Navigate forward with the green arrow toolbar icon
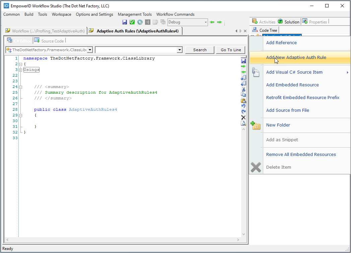 (219, 22)
